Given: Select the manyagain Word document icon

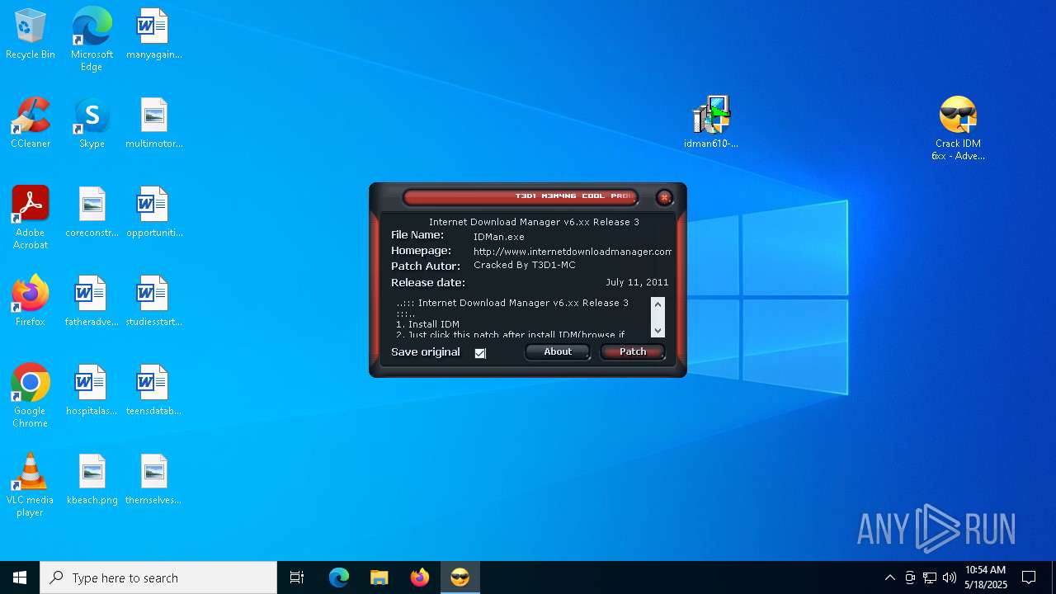Looking at the screenshot, I should (153, 35).
